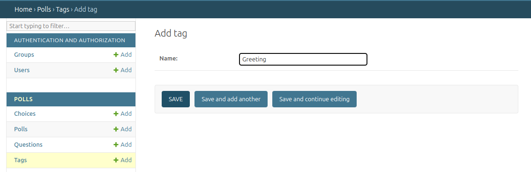
Task: Open the Groups model in sidebar
Action: pyautogui.click(x=24, y=54)
